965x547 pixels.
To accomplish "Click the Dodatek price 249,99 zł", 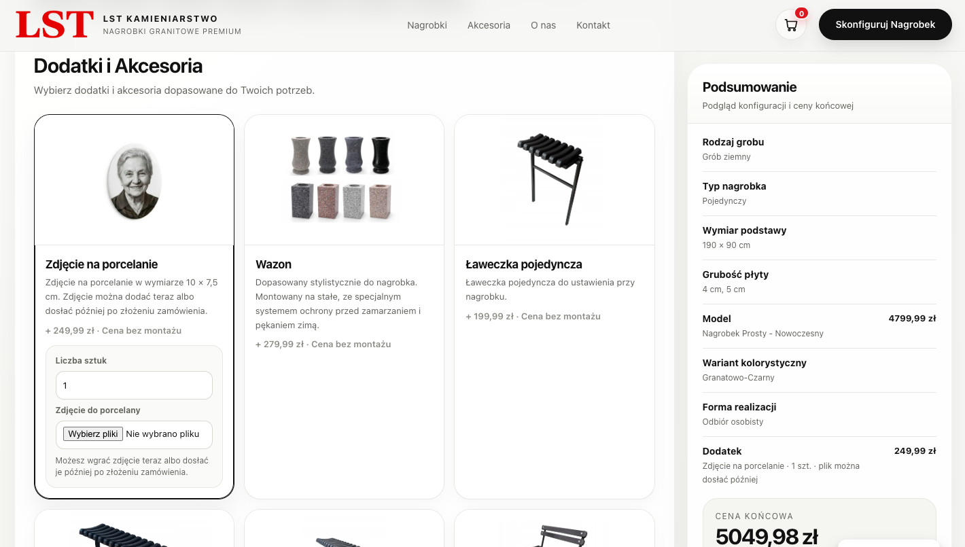I will coord(915,451).
